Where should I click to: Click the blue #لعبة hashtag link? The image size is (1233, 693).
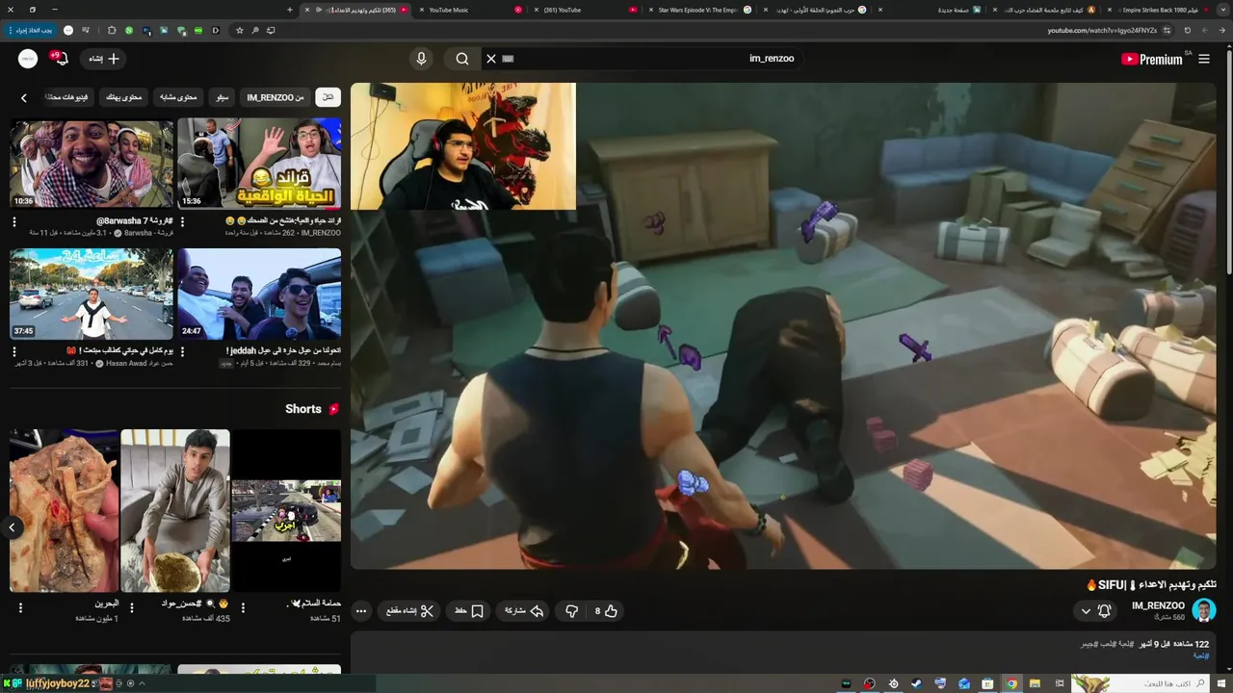click(x=1201, y=655)
